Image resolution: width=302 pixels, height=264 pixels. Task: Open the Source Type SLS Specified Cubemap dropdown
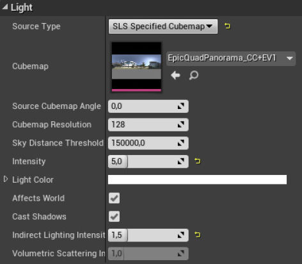pyautogui.click(x=163, y=26)
